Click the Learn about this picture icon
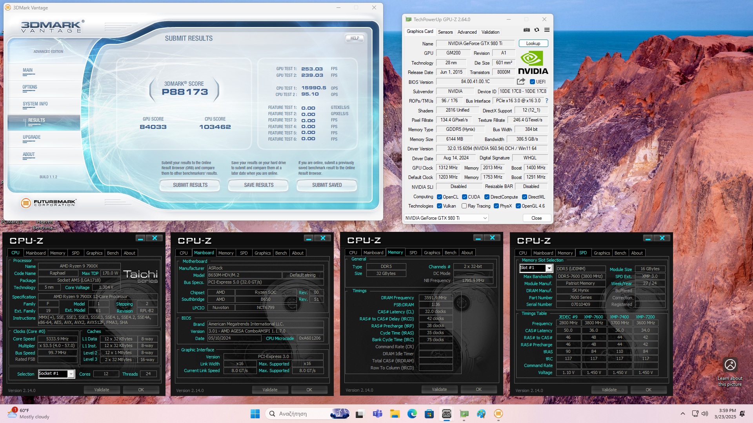Image resolution: width=753 pixels, height=423 pixels. point(730,365)
